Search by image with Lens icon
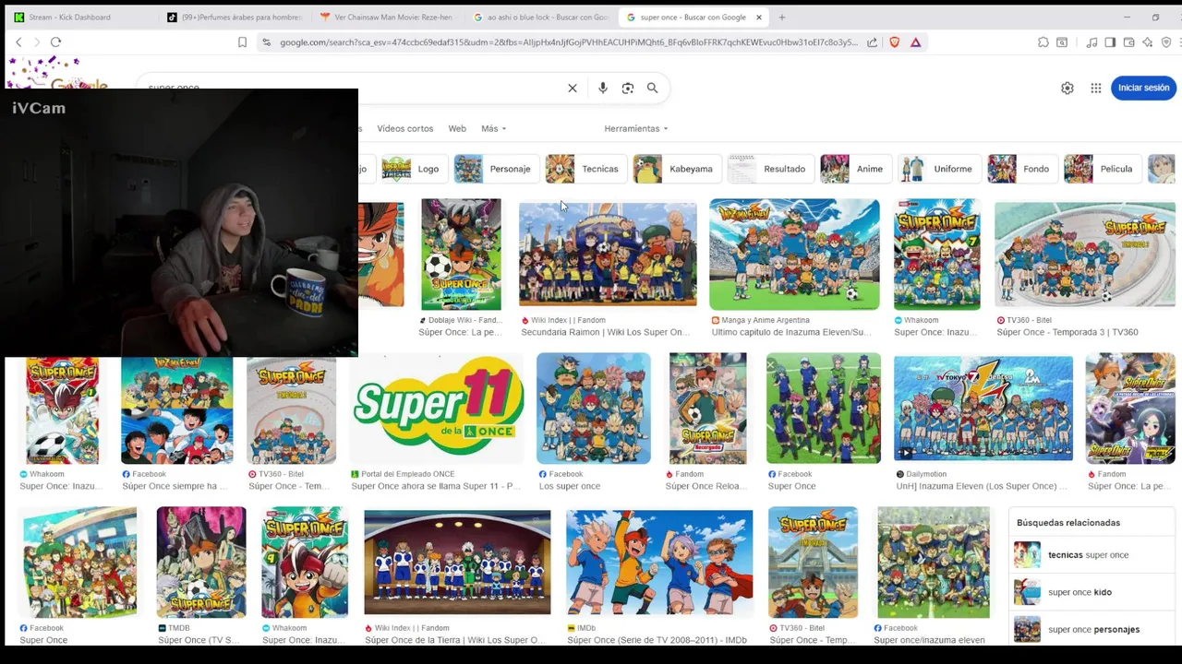Screen dimensions: 1182x664 pyautogui.click(x=628, y=89)
